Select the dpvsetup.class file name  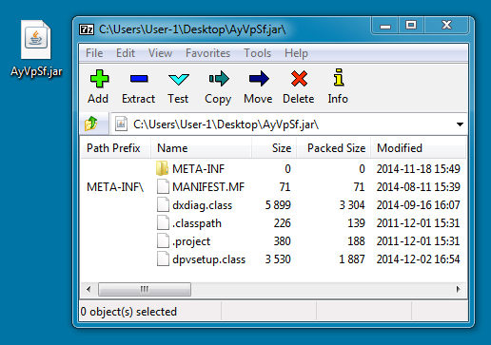209,259
